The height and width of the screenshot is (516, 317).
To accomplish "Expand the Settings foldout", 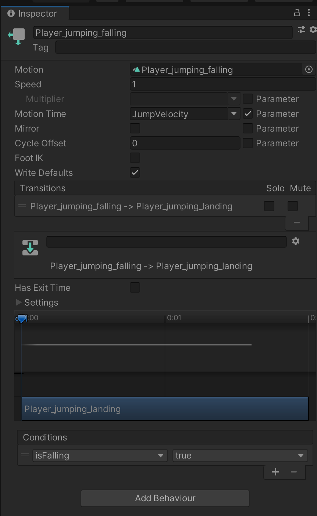I will 19,302.
